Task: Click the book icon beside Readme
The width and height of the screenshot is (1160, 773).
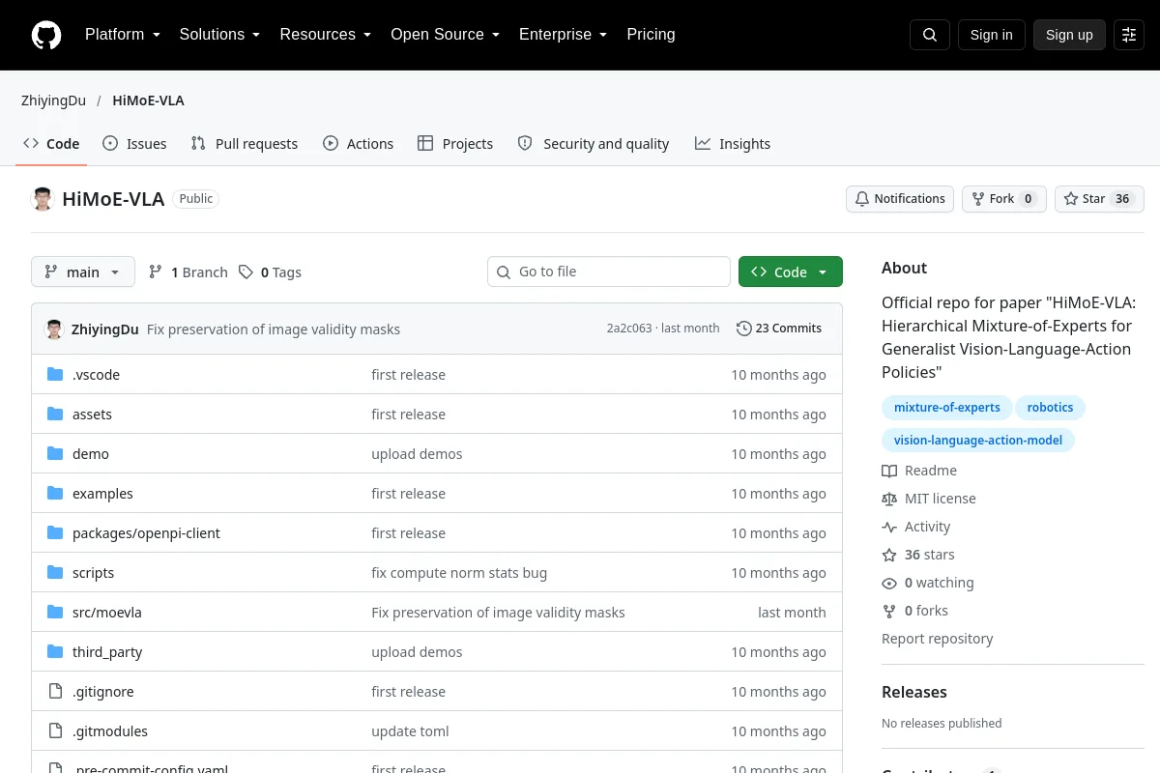Action: click(889, 472)
